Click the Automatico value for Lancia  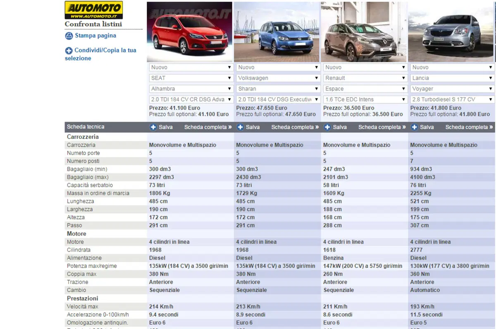coord(425,290)
